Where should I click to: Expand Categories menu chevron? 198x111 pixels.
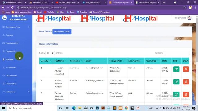(x=29, y=92)
